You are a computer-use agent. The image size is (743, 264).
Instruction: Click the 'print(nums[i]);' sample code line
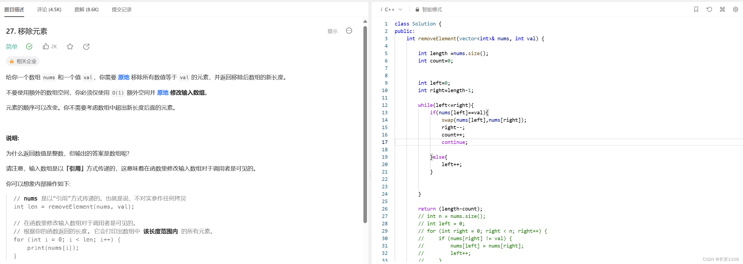coord(53,248)
